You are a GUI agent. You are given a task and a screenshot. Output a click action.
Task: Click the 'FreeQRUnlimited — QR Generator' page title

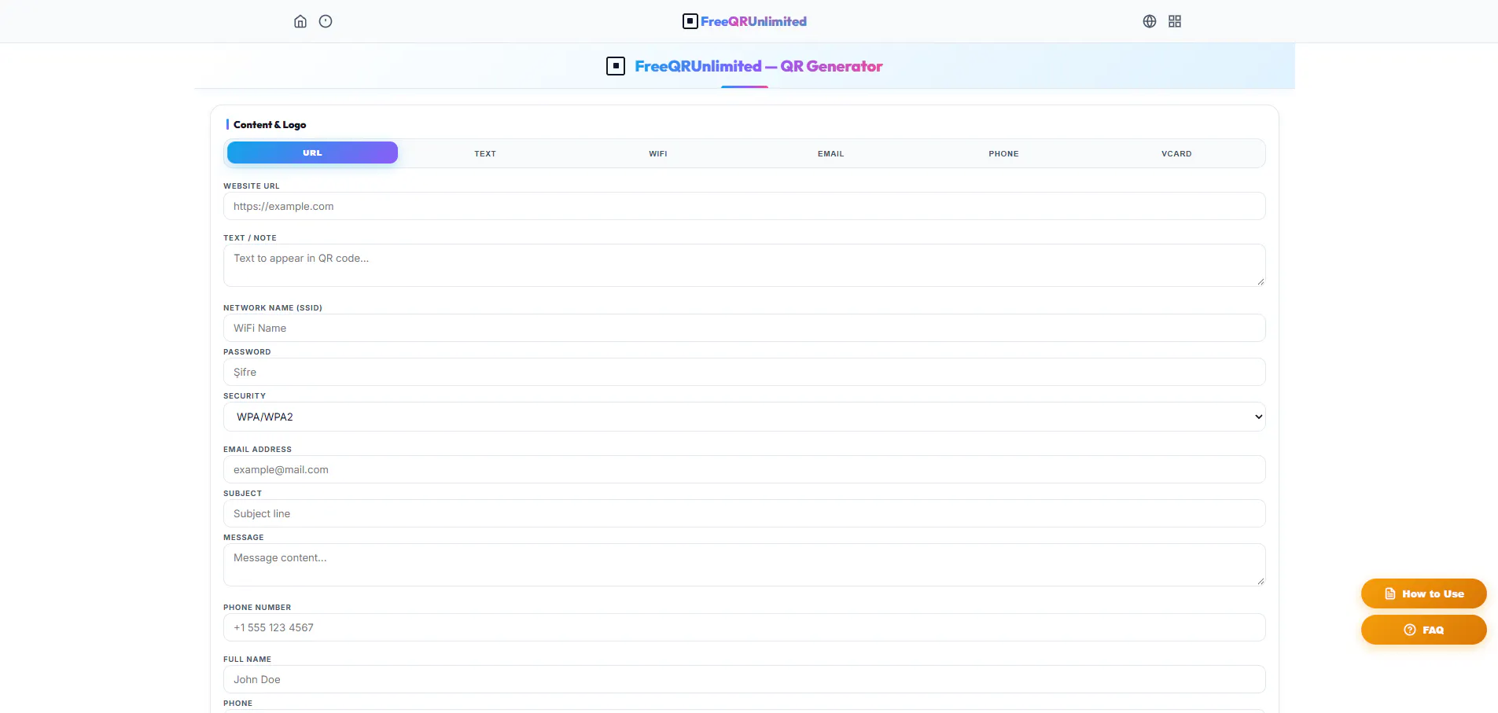759,66
